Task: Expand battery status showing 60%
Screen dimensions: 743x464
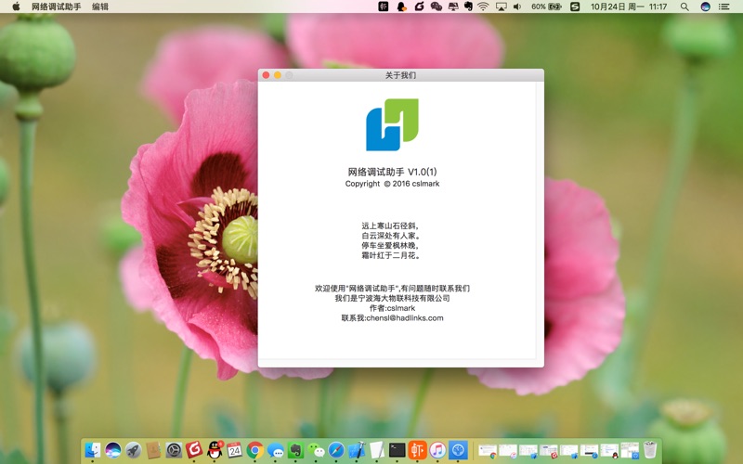Action: pos(546,6)
